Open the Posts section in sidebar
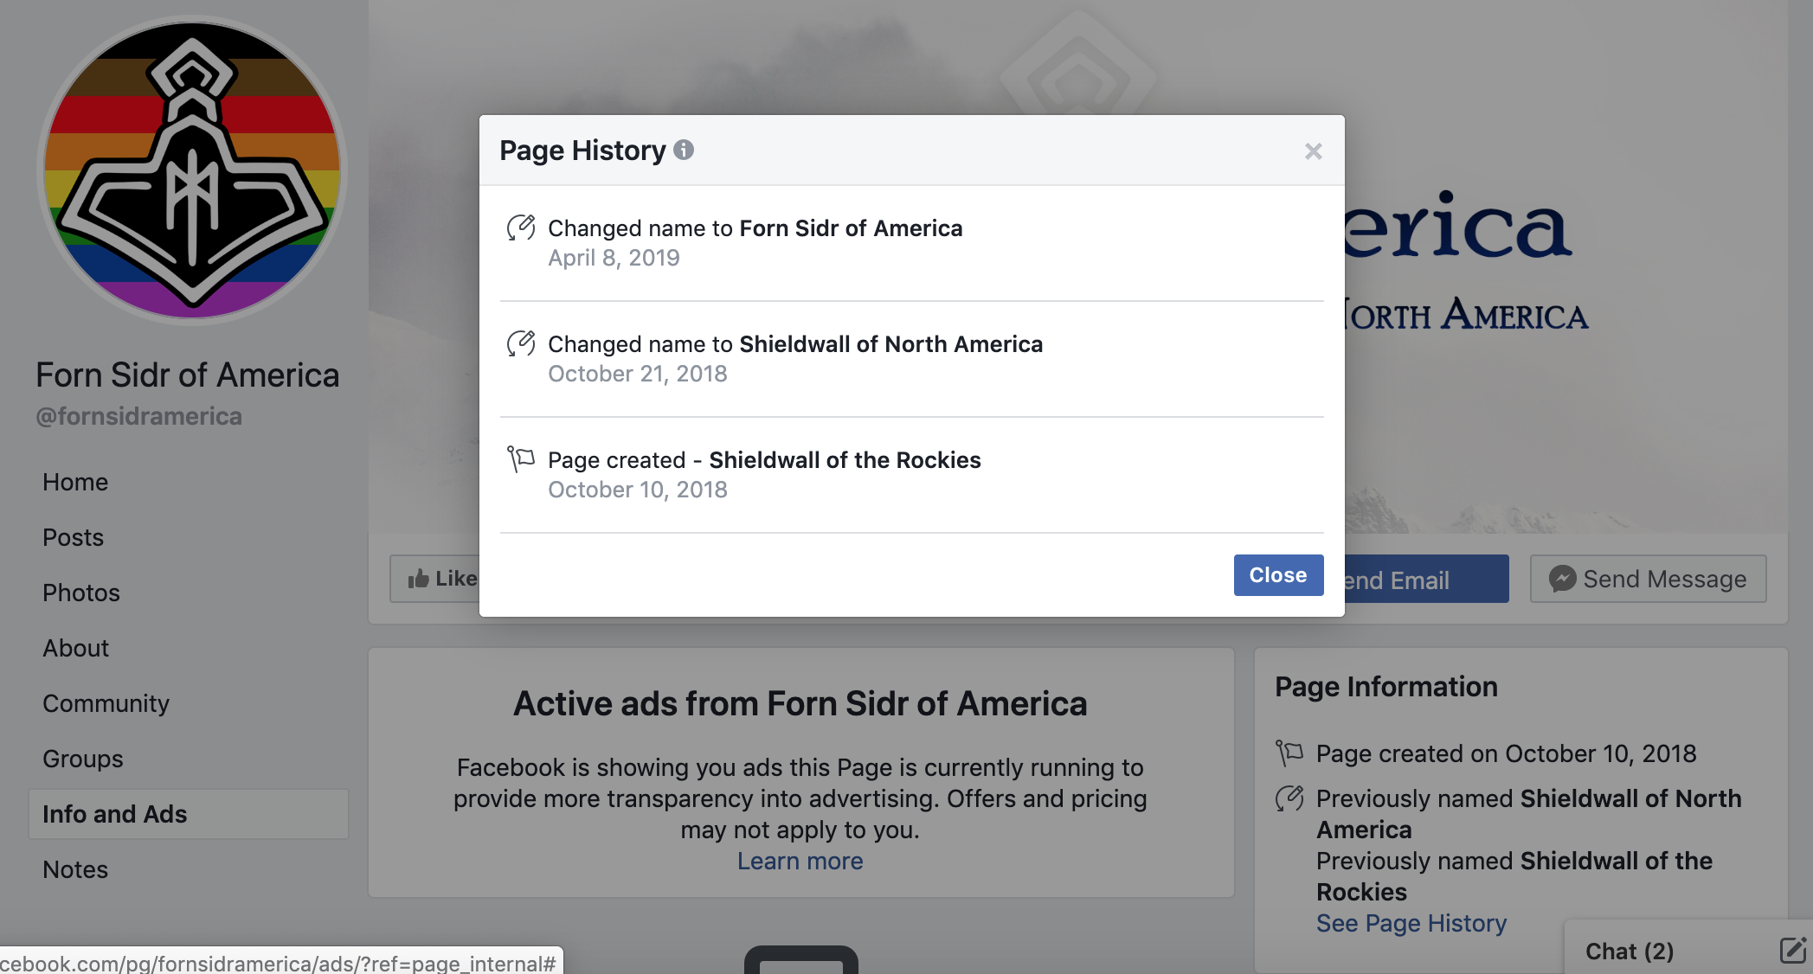The height and width of the screenshot is (974, 1813). [73, 537]
